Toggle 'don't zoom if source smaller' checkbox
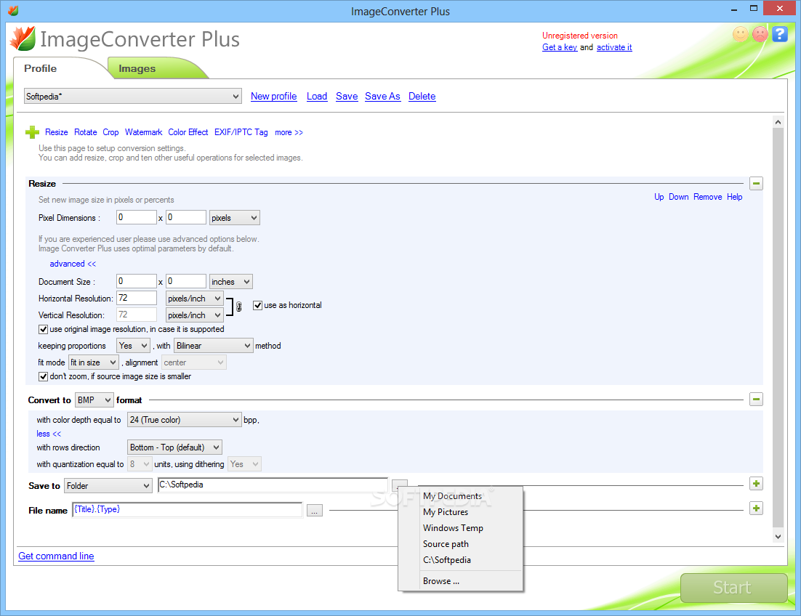 pos(44,376)
